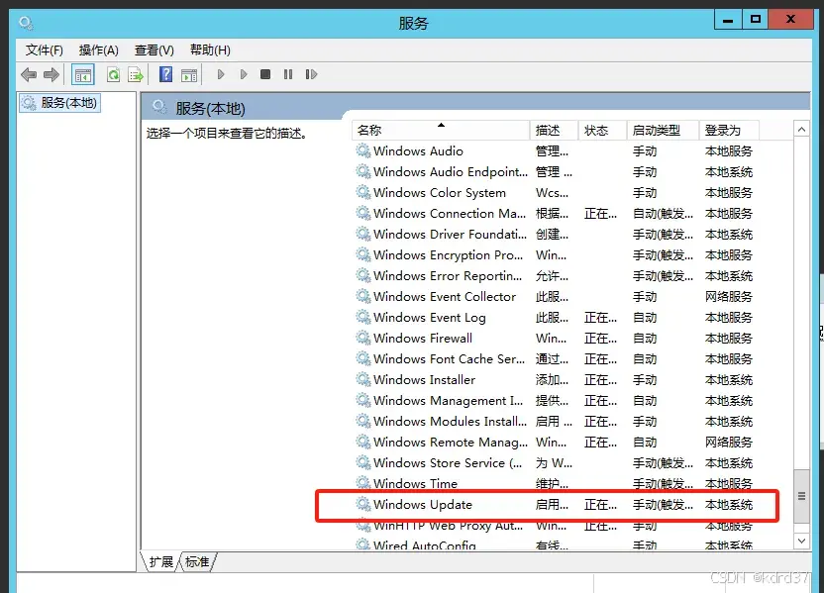This screenshot has width=824, height=593.
Task: Click the Services app icon in title bar
Action: (26, 23)
